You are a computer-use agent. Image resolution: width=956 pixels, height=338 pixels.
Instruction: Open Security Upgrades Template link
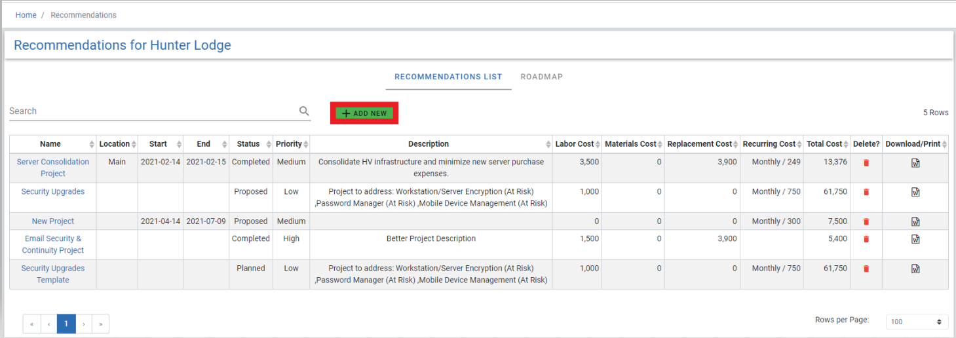pyautogui.click(x=53, y=274)
